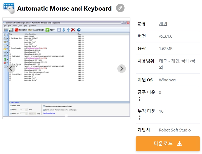Click the Automatic Mouse and Keyboard app logo
Image resolution: width=202 pixels, height=154 pixels.
click(x=9, y=8)
